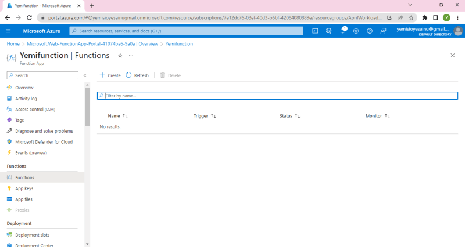Open new browser tab

click(x=92, y=6)
